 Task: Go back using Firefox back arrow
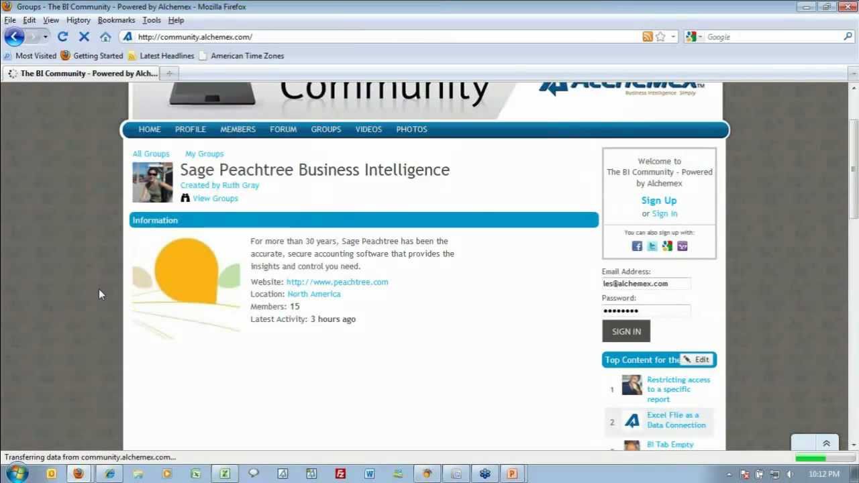(14, 37)
